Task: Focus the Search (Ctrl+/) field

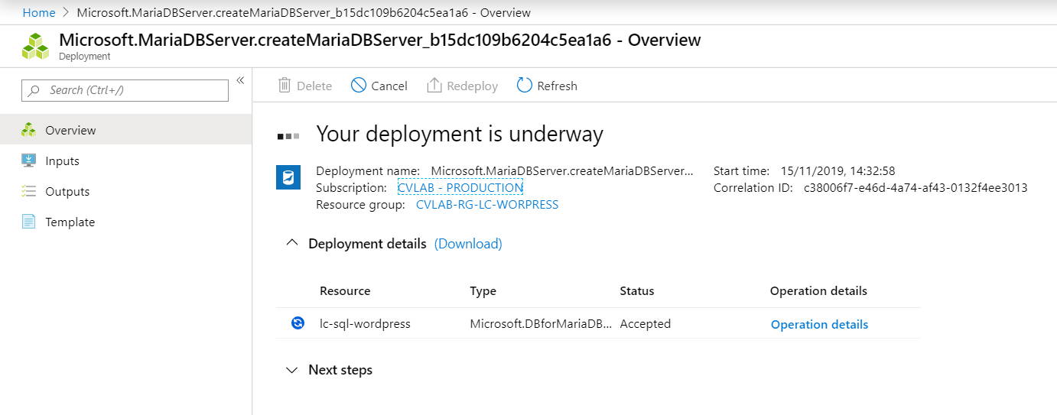Action: 125,90
